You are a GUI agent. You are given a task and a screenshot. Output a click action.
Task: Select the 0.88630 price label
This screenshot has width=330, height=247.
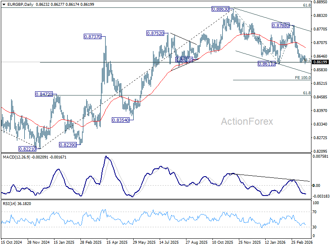220,9
